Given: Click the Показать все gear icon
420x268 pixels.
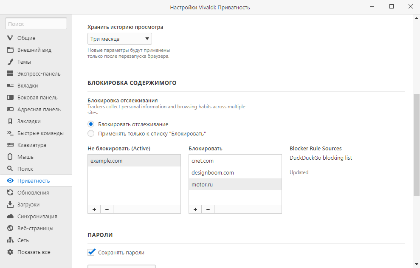Looking at the screenshot, I should click(11, 252).
